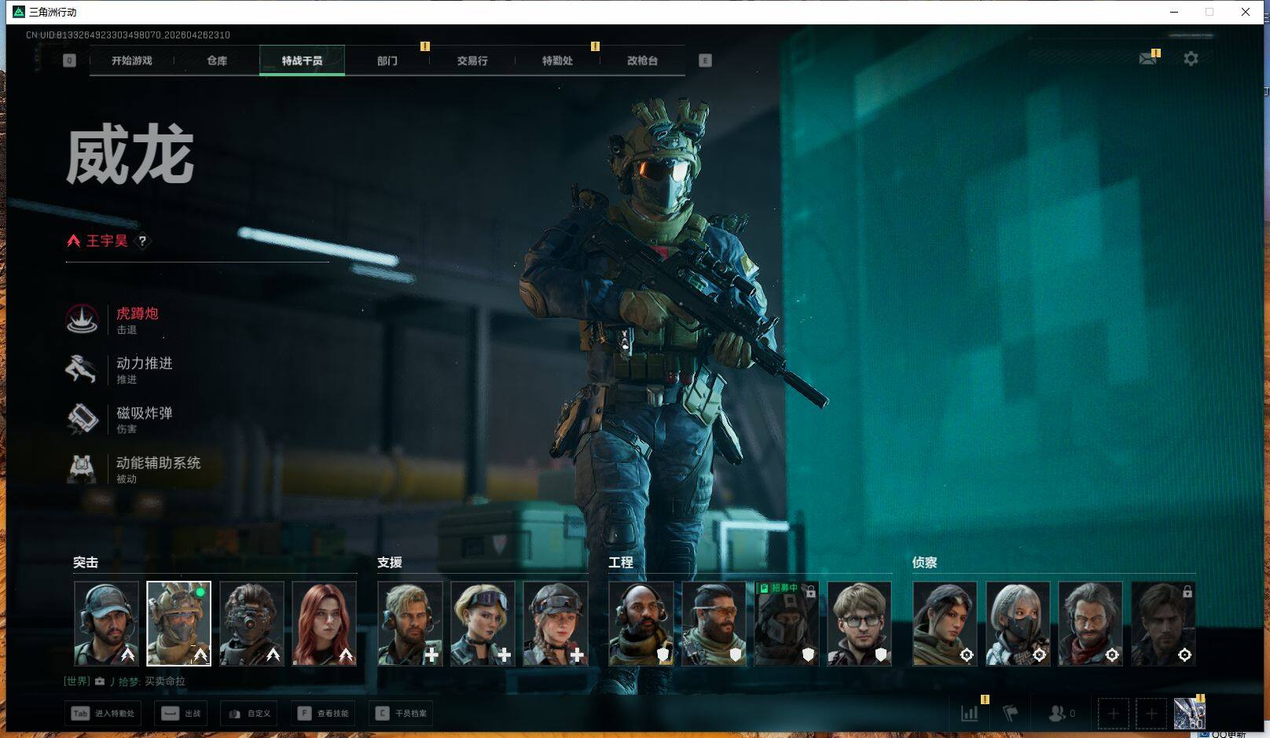
Task: Click the question mark next to 王宇昊
Action: [x=142, y=241]
